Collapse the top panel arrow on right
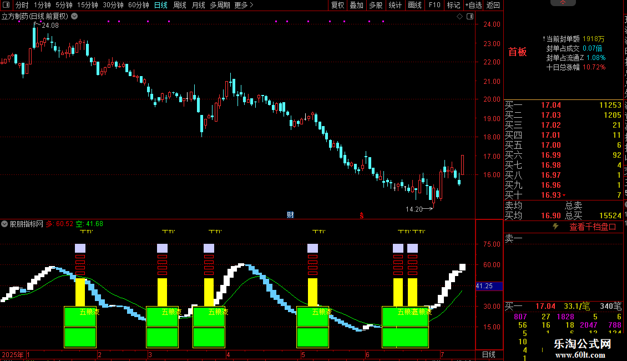Viewport: 627px width, 361px height. point(563,3)
